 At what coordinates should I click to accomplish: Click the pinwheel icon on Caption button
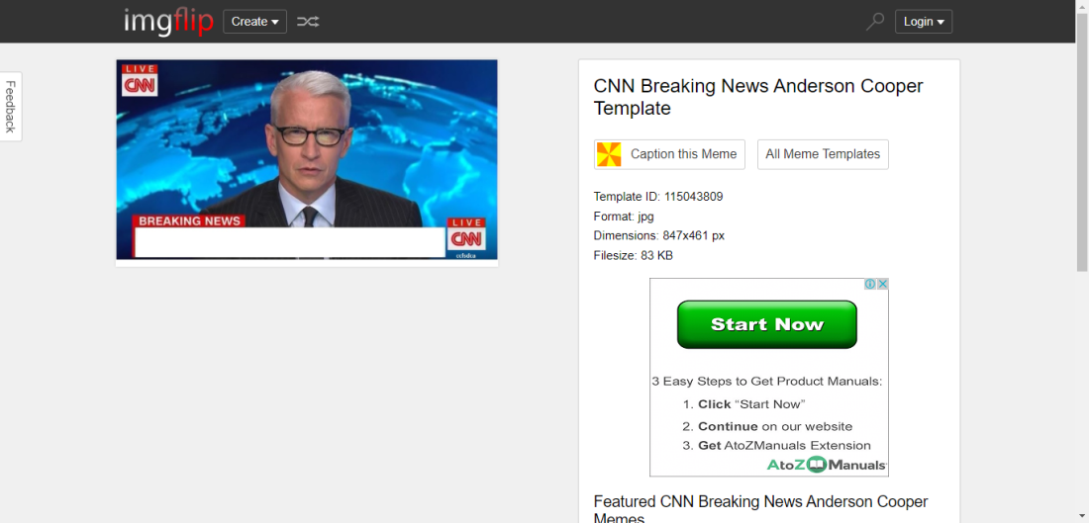pos(609,154)
